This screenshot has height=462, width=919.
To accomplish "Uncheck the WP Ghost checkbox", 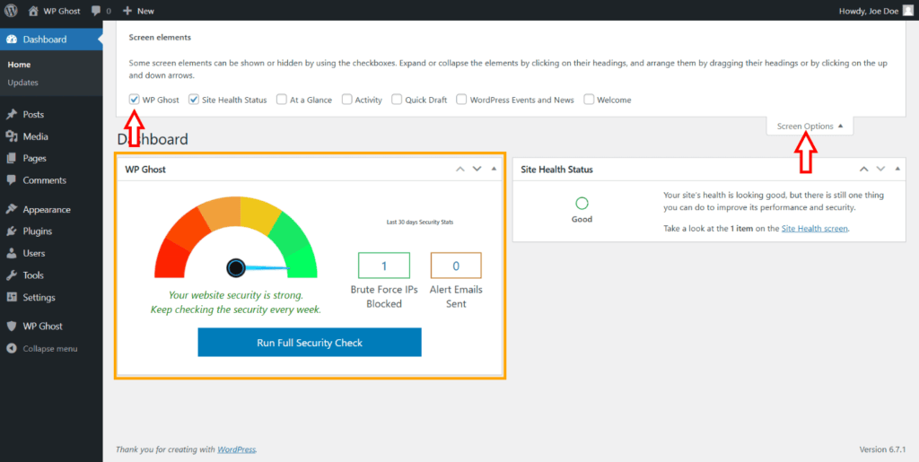I will (x=135, y=100).
